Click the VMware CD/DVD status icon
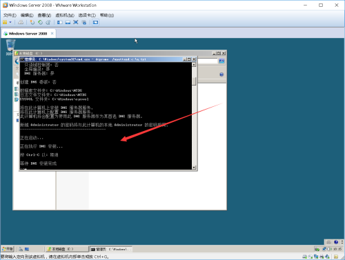Viewport: 345px width, 260px height. (310, 257)
